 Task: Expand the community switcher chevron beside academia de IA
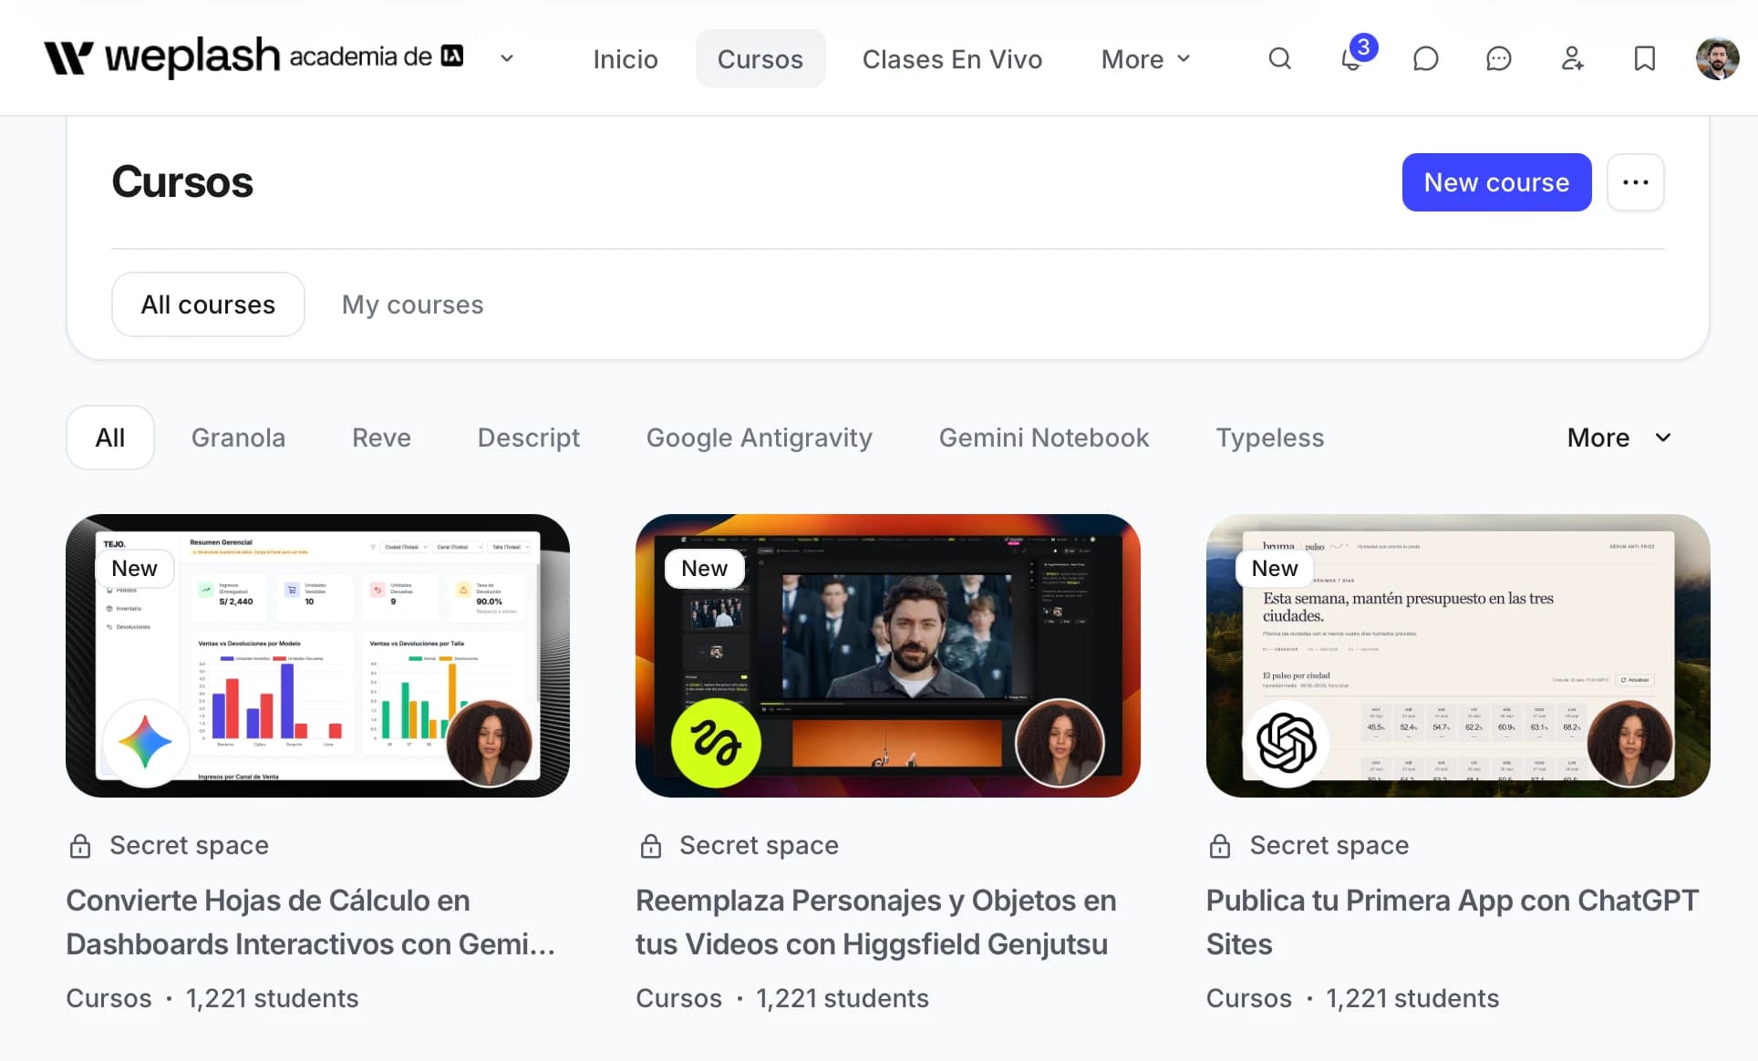coord(507,58)
